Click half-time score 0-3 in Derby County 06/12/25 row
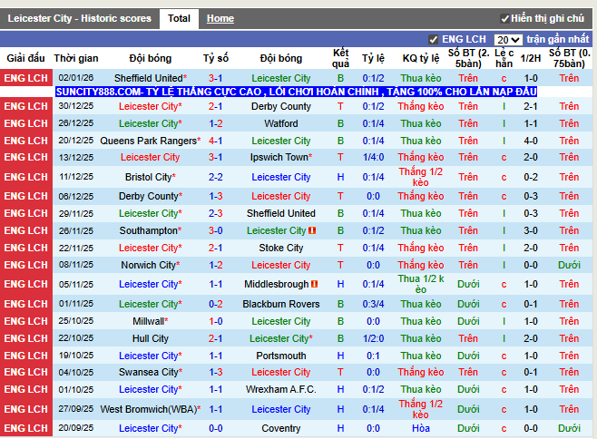This screenshot has width=597, height=439. point(531,196)
